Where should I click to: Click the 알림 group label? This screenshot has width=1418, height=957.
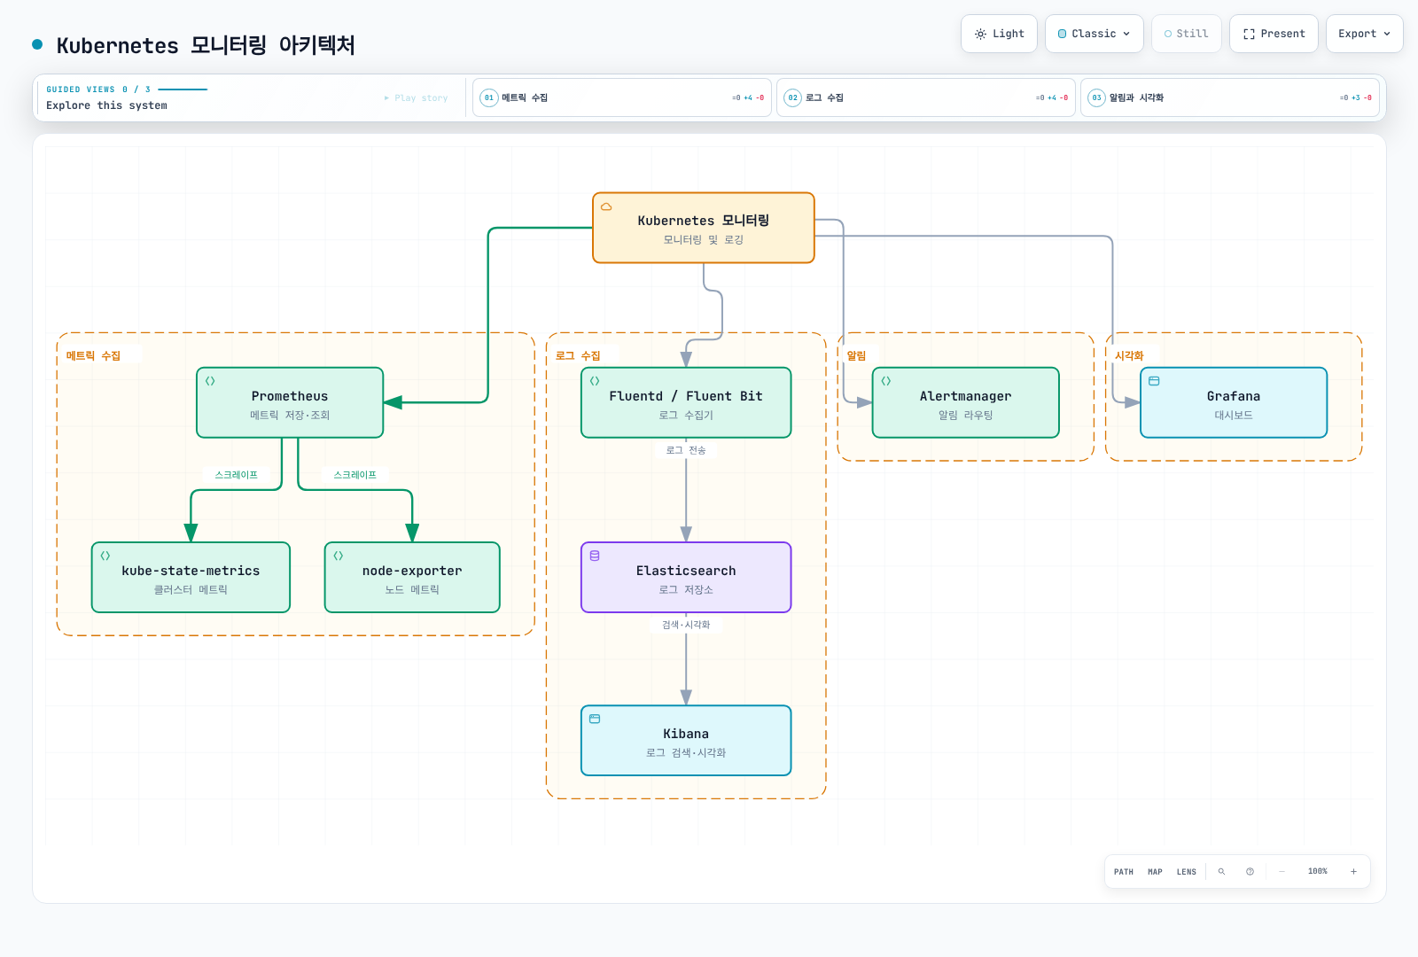[x=856, y=355]
